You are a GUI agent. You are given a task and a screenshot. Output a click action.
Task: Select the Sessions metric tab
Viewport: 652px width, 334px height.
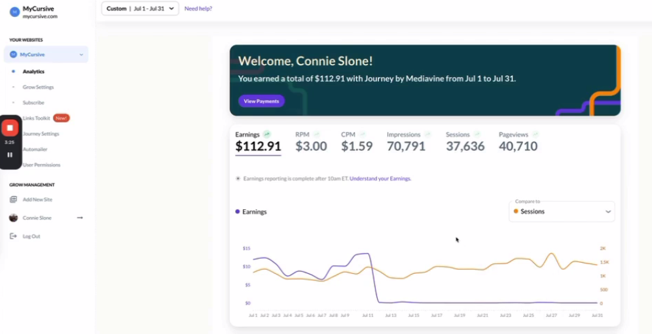[465, 142]
